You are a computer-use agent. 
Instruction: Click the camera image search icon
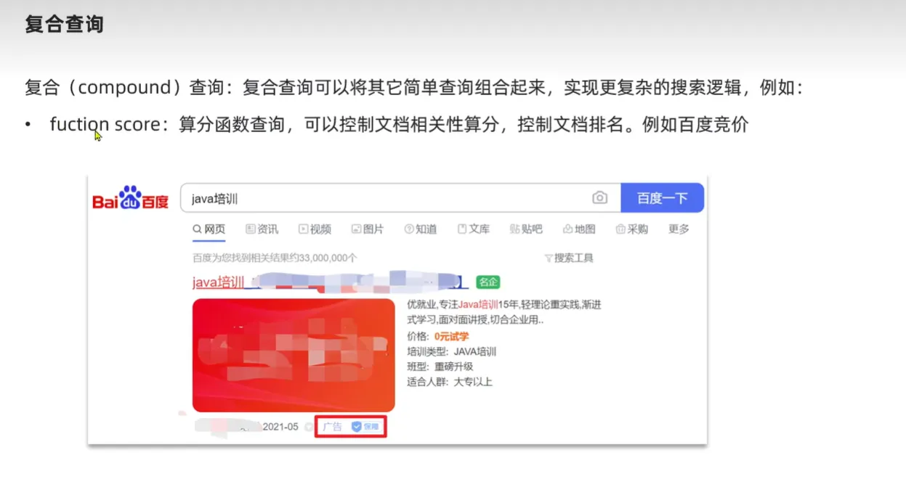(599, 197)
